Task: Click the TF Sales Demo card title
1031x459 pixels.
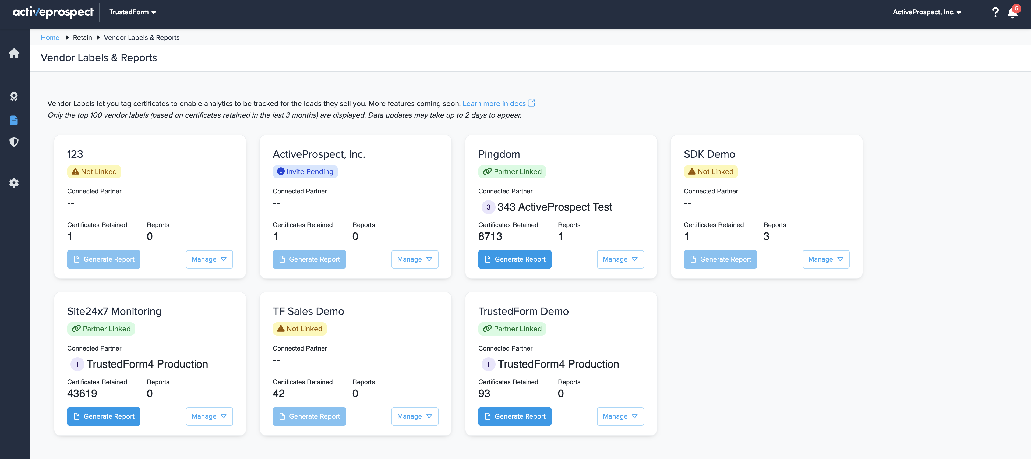Action: (x=309, y=311)
